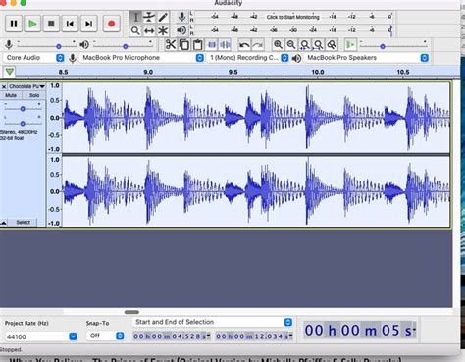
Task: Adjust the track pan slider
Action: [23, 124]
